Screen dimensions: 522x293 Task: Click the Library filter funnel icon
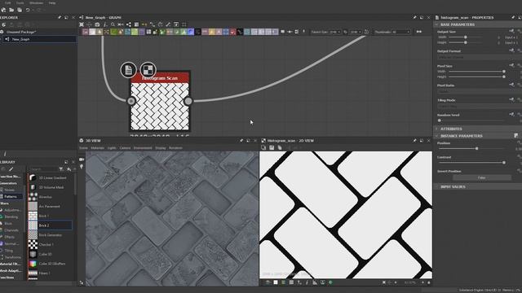click(x=61, y=169)
